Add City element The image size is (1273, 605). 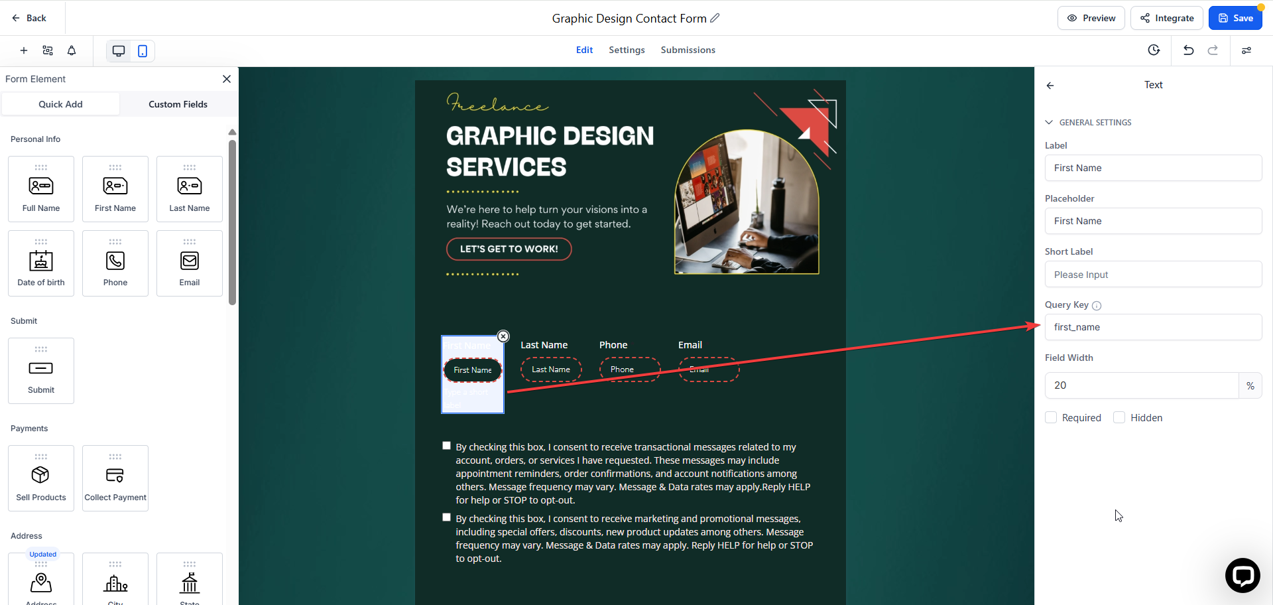[x=115, y=578]
